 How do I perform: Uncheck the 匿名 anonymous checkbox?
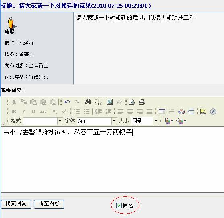(119, 206)
